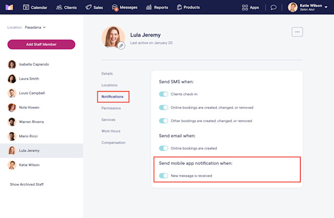Switch to the Permissions tab
The width and height of the screenshot is (334, 218).
click(111, 108)
